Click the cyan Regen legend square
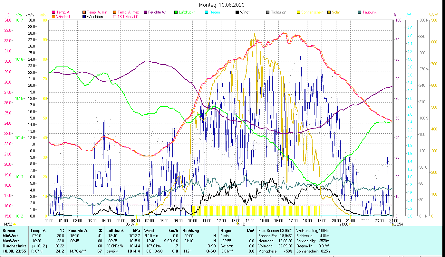 [x=207, y=12]
